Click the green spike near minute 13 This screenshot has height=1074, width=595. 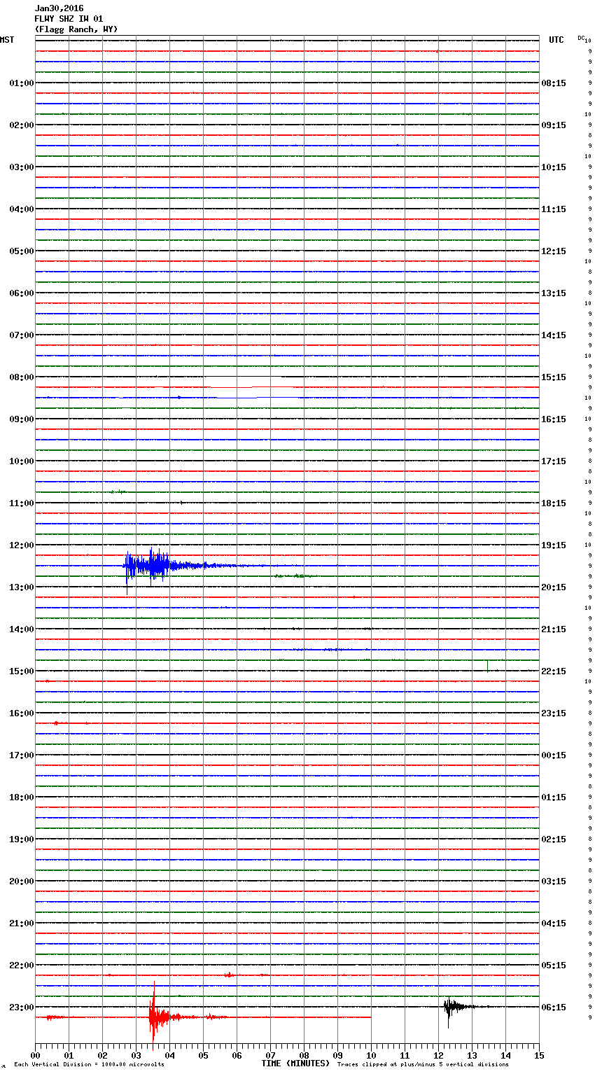(x=487, y=665)
